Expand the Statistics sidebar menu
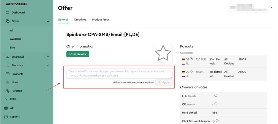The width and height of the screenshot is (278, 124). point(48,65)
